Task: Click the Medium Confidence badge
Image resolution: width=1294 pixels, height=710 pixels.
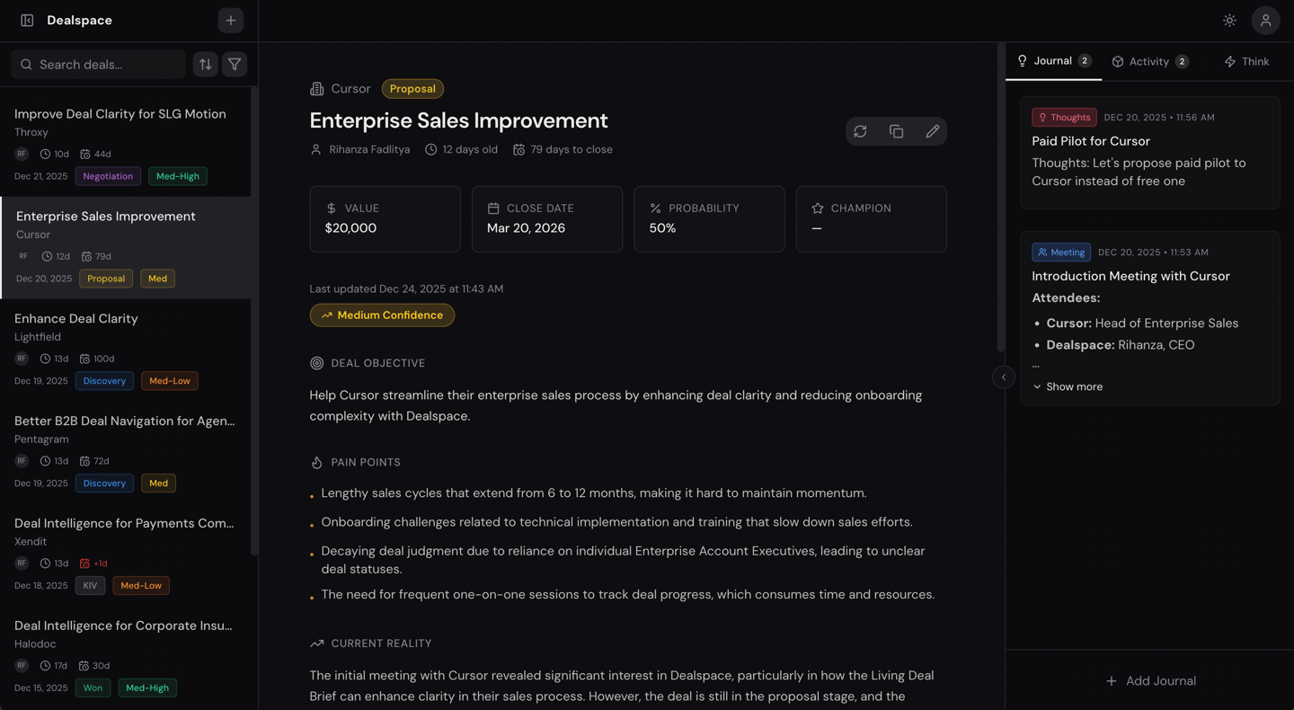Action: click(x=382, y=315)
